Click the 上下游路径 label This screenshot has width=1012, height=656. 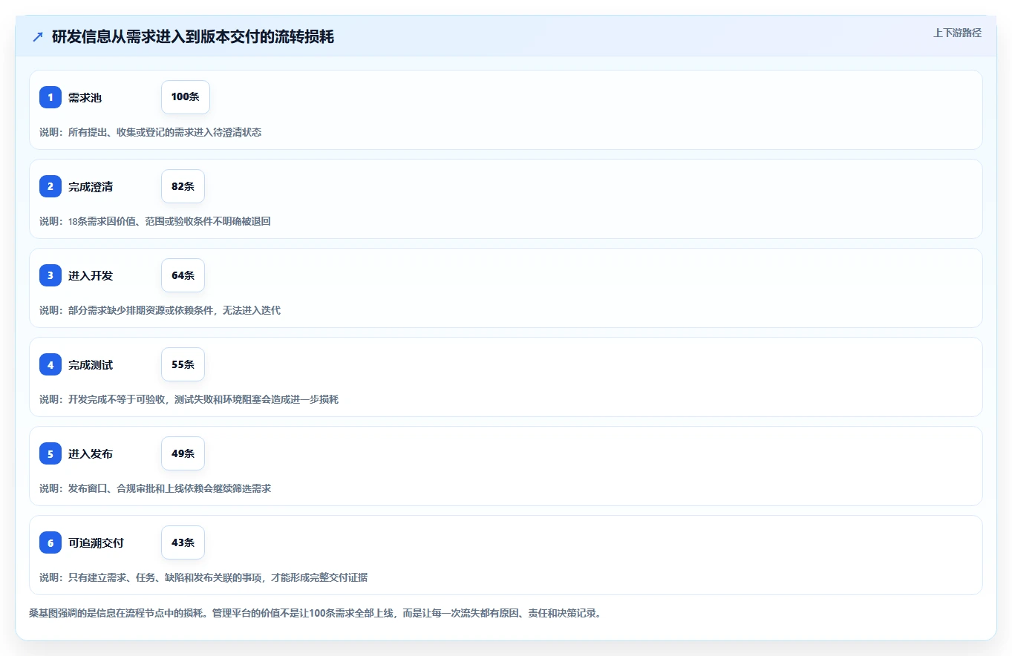tap(957, 33)
